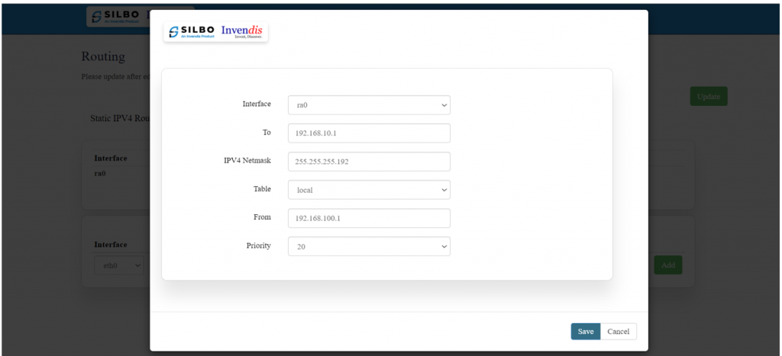Image resolution: width=782 pixels, height=356 pixels.
Task: Expand the Table dropdown set to local
Action: [x=369, y=190]
